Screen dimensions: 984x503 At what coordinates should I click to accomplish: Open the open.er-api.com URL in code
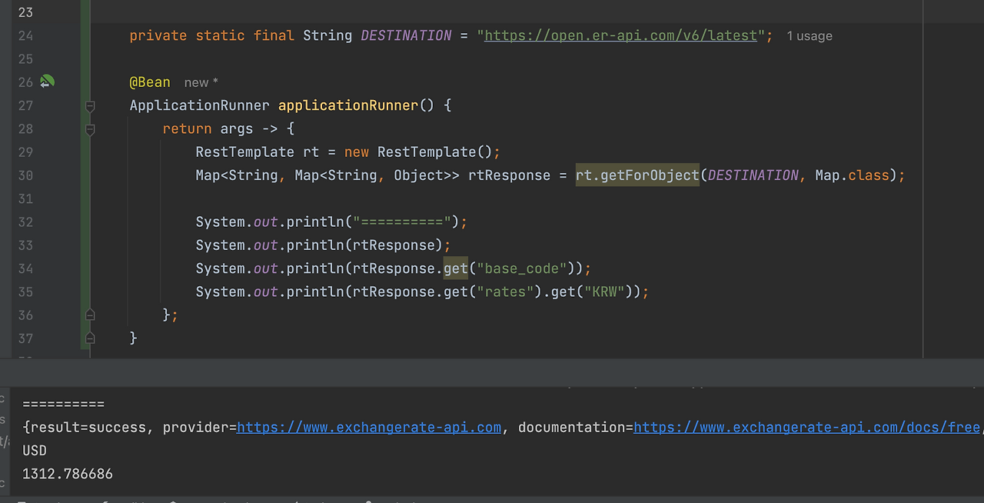tap(620, 35)
